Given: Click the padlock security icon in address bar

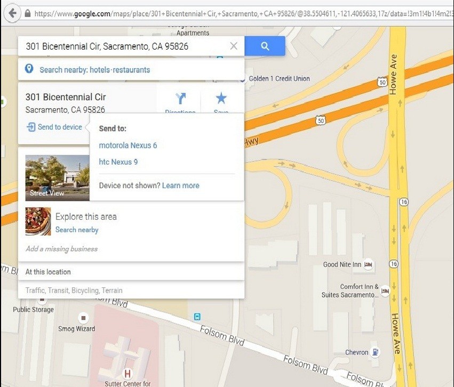Looking at the screenshot, I should point(28,13).
